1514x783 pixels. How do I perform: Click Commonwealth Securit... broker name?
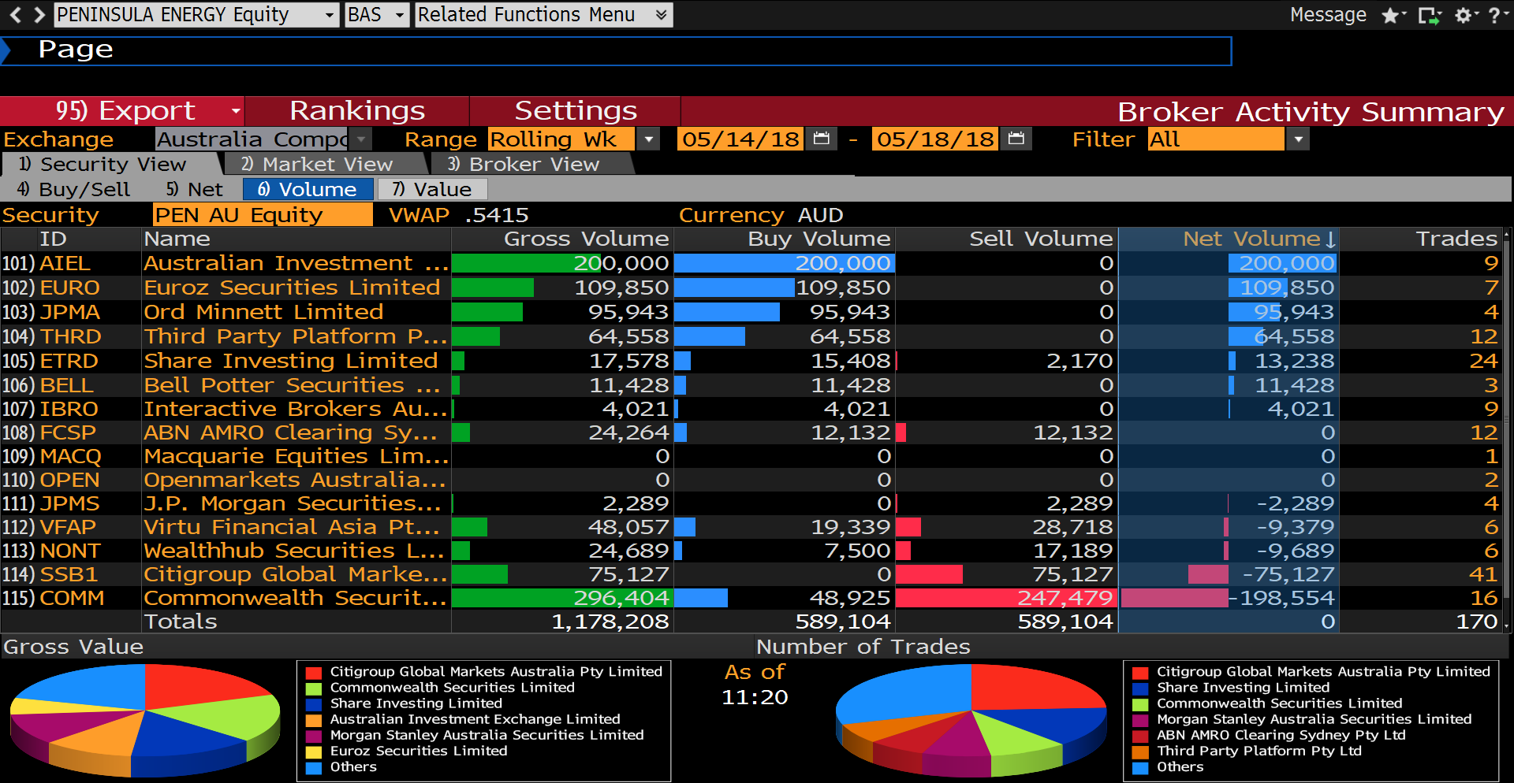[296, 599]
